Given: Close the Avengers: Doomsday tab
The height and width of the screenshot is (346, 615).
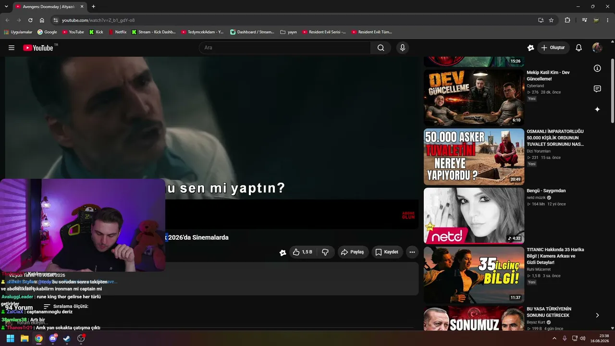Looking at the screenshot, I should (x=82, y=7).
